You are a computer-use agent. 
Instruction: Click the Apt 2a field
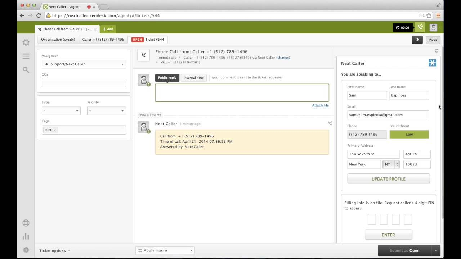(x=417, y=154)
